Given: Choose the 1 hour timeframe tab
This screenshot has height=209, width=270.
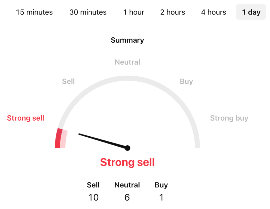Looking at the screenshot, I should [x=134, y=12].
